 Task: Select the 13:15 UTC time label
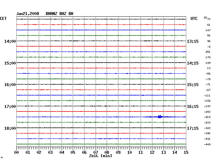(x=193, y=41)
